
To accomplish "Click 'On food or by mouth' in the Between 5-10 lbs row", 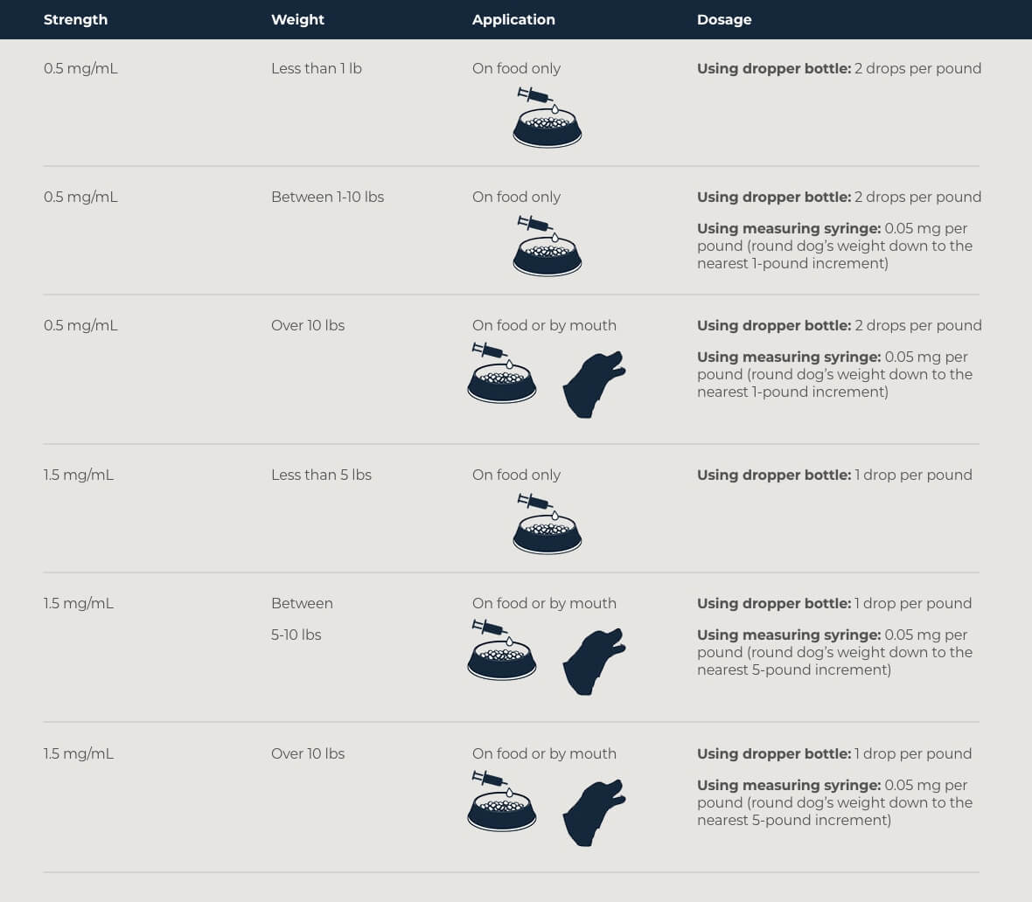I will [x=544, y=603].
